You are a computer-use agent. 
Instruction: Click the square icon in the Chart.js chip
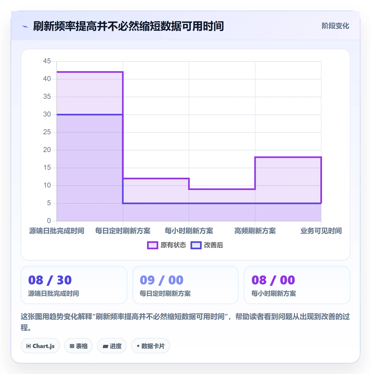coord(29,346)
